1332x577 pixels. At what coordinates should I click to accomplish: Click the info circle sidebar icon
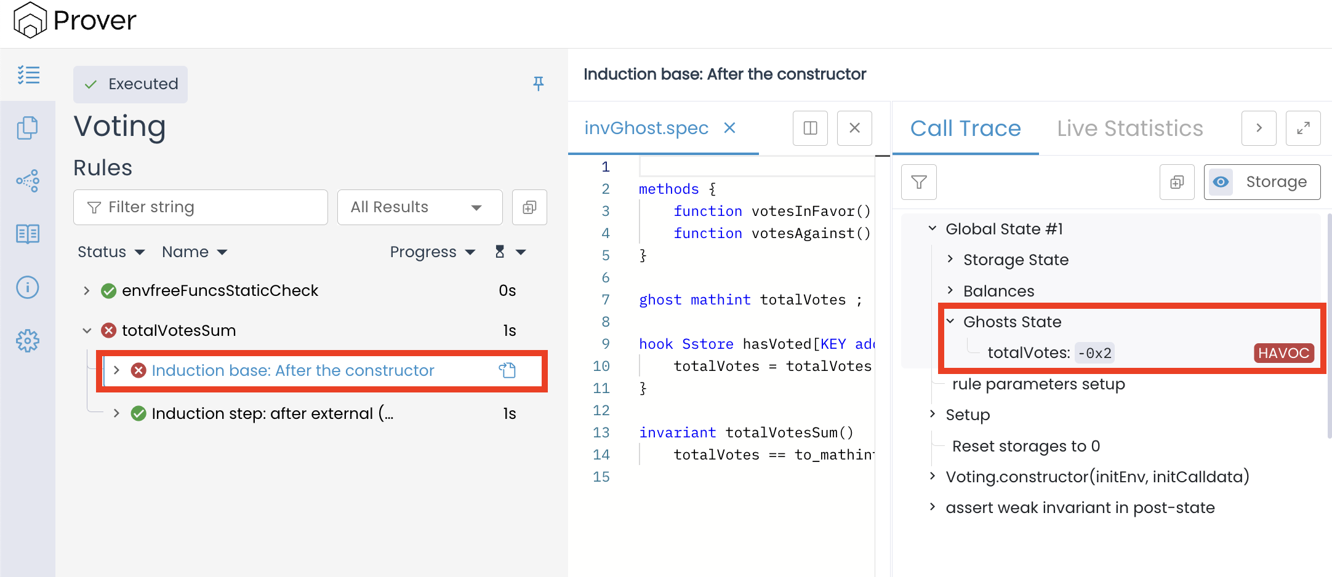tap(28, 287)
